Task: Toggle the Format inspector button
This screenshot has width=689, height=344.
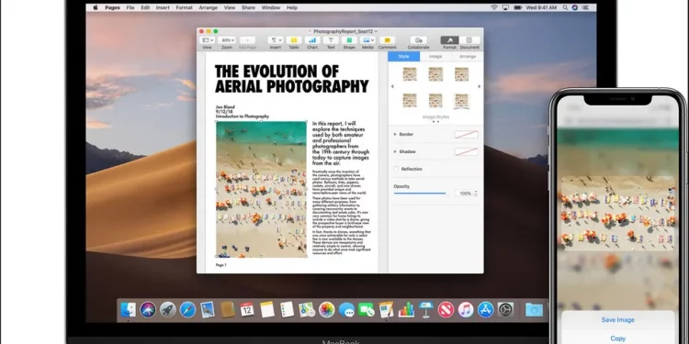Action: tap(449, 40)
